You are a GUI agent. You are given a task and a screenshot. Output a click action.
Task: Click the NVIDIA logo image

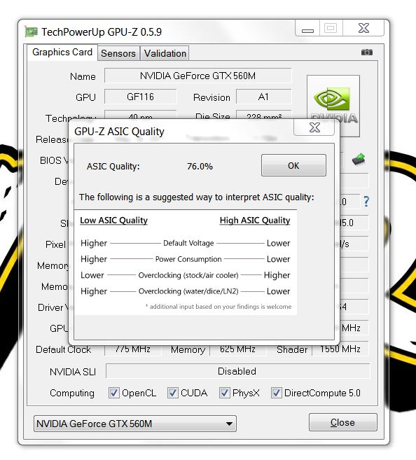[333, 106]
